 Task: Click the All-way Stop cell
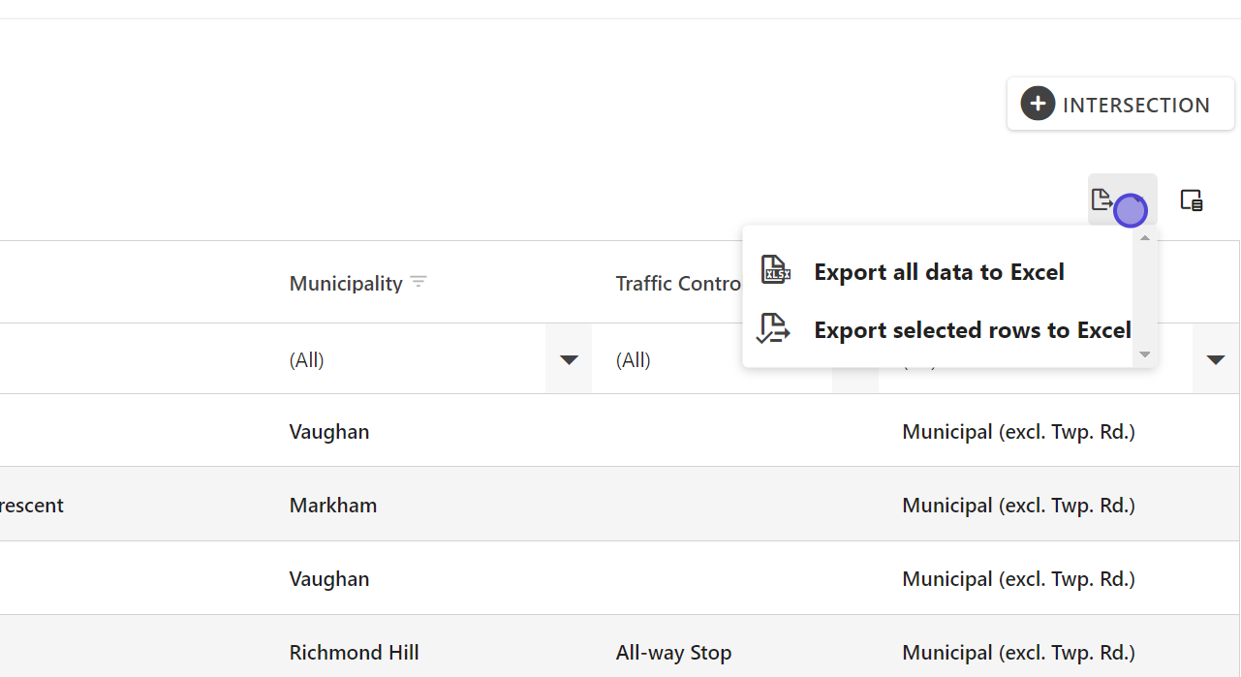coord(673,653)
